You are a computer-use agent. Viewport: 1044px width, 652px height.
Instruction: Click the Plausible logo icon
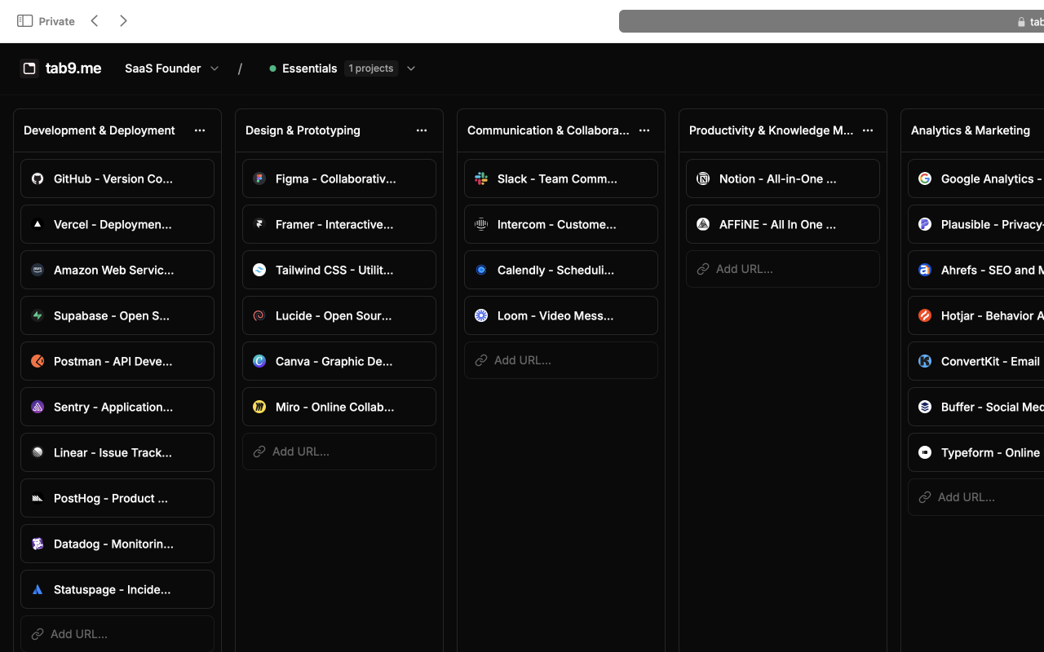point(925,224)
